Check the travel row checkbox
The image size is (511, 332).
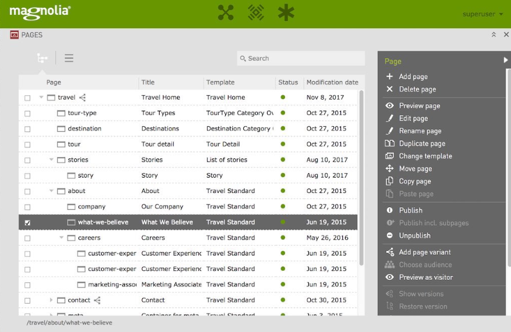coord(28,98)
